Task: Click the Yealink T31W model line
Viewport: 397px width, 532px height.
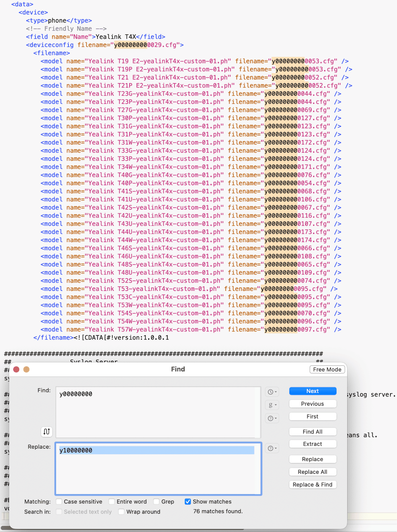Action: (191, 142)
